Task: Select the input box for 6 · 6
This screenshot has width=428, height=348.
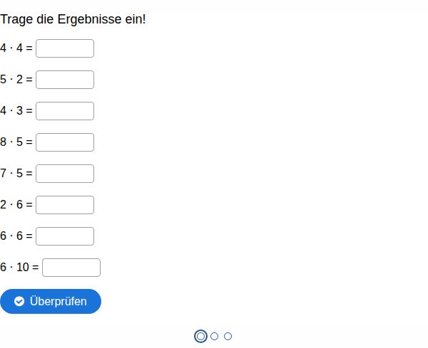Action: tap(65, 236)
